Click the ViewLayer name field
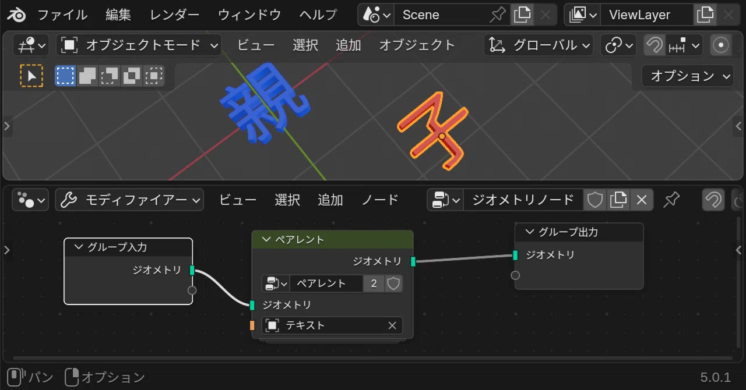The image size is (746, 390). click(647, 15)
